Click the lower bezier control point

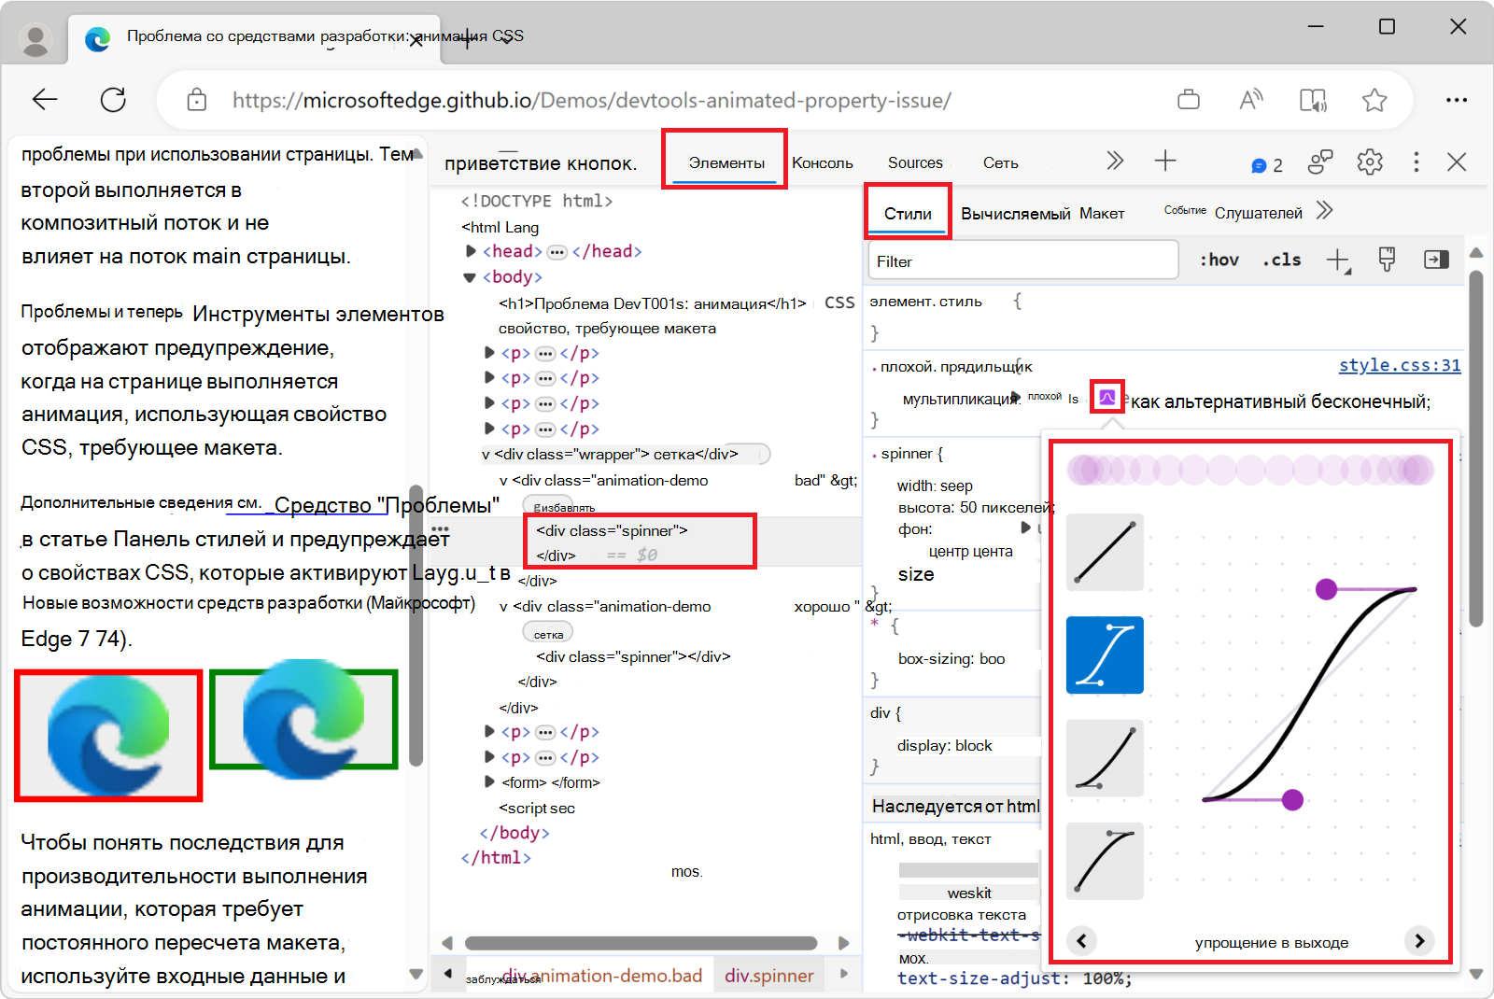pyautogui.click(x=1292, y=799)
